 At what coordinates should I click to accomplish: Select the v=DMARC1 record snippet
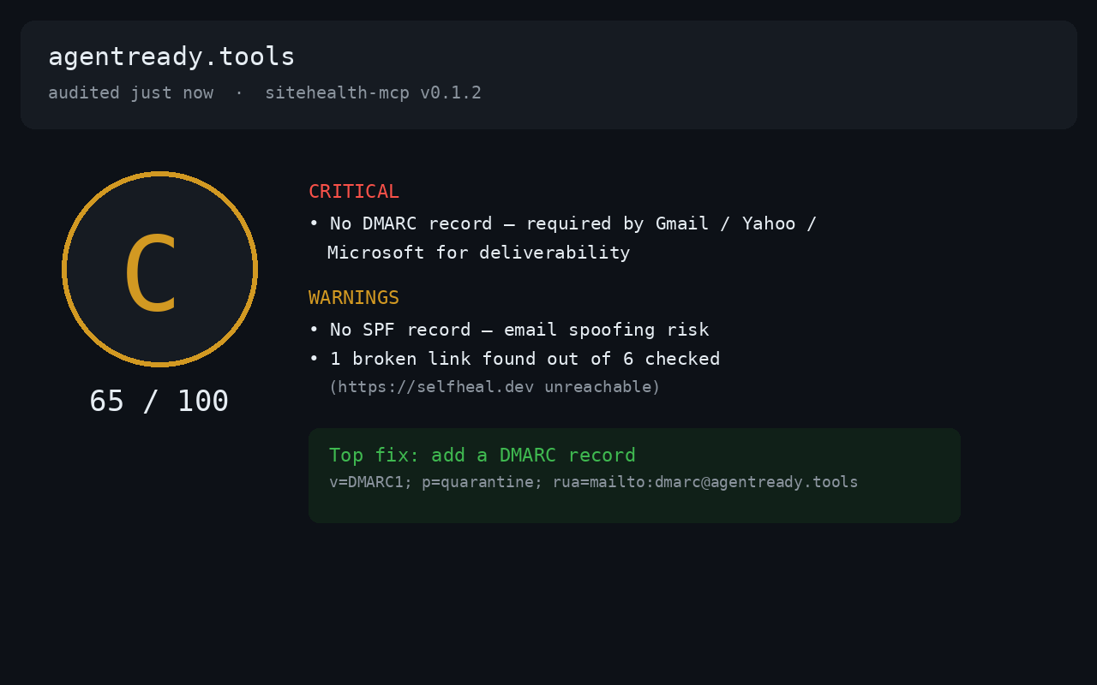pos(594,482)
